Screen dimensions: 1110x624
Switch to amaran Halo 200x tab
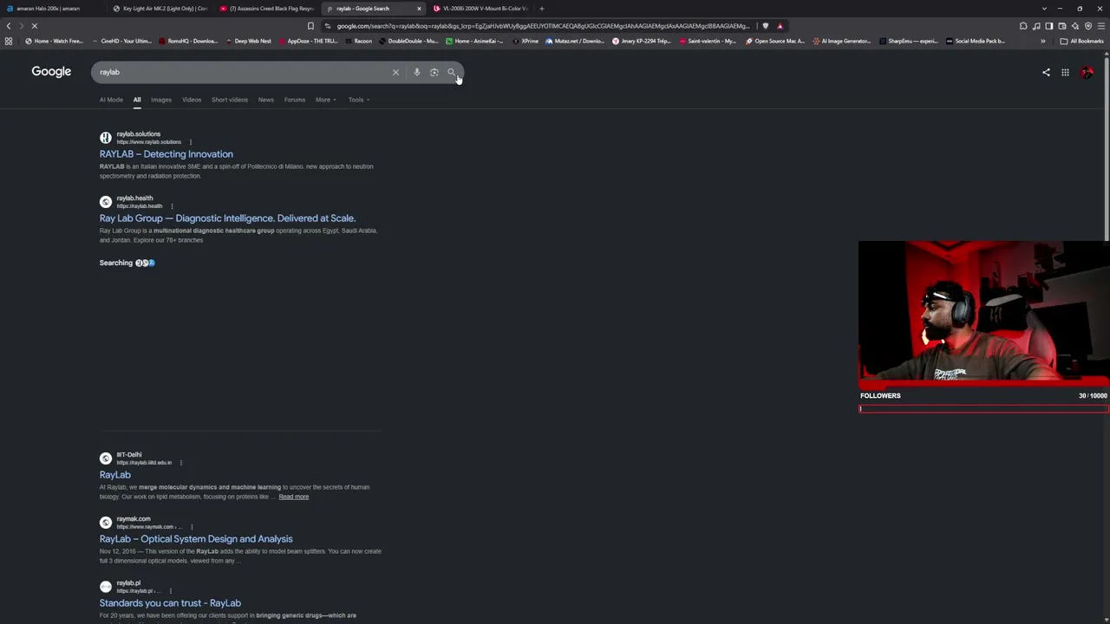52,9
